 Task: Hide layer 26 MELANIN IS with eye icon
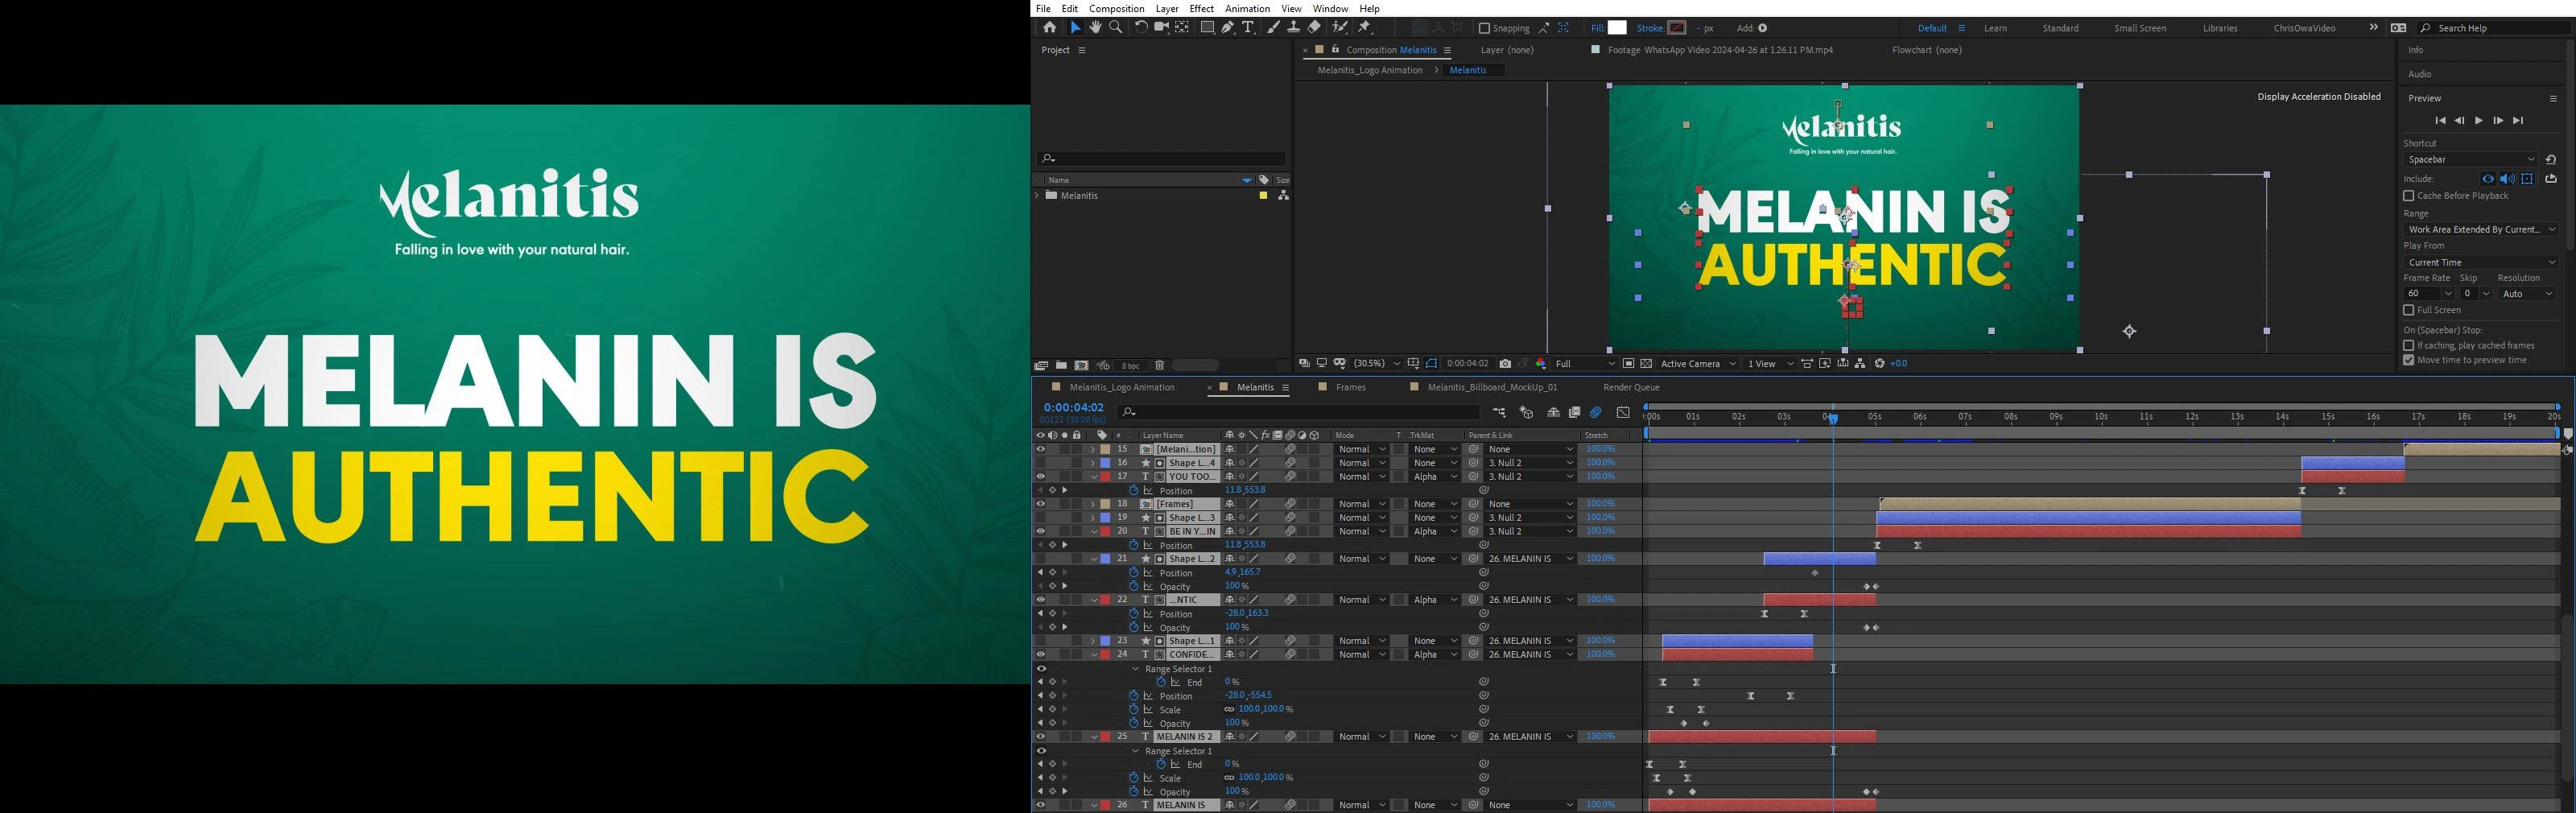click(x=1041, y=805)
